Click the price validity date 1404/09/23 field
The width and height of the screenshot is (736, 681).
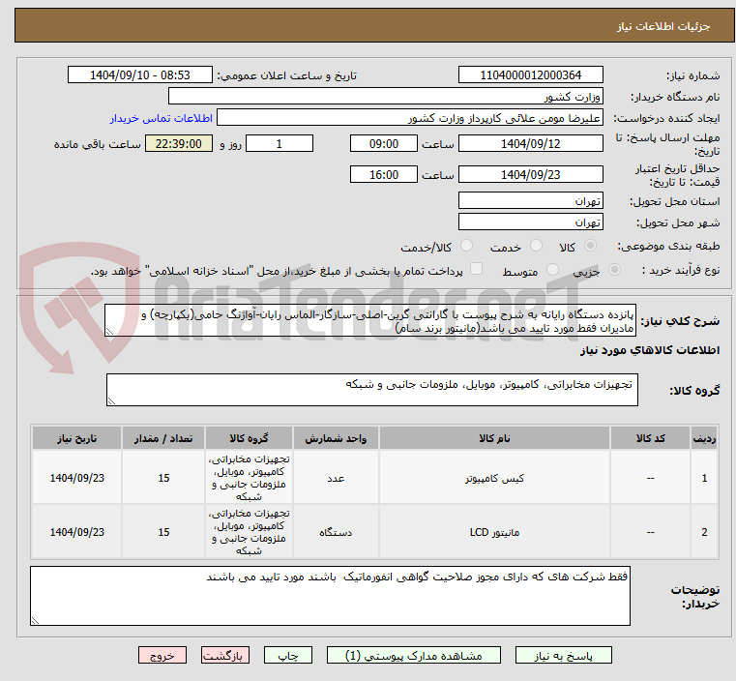coord(530,174)
